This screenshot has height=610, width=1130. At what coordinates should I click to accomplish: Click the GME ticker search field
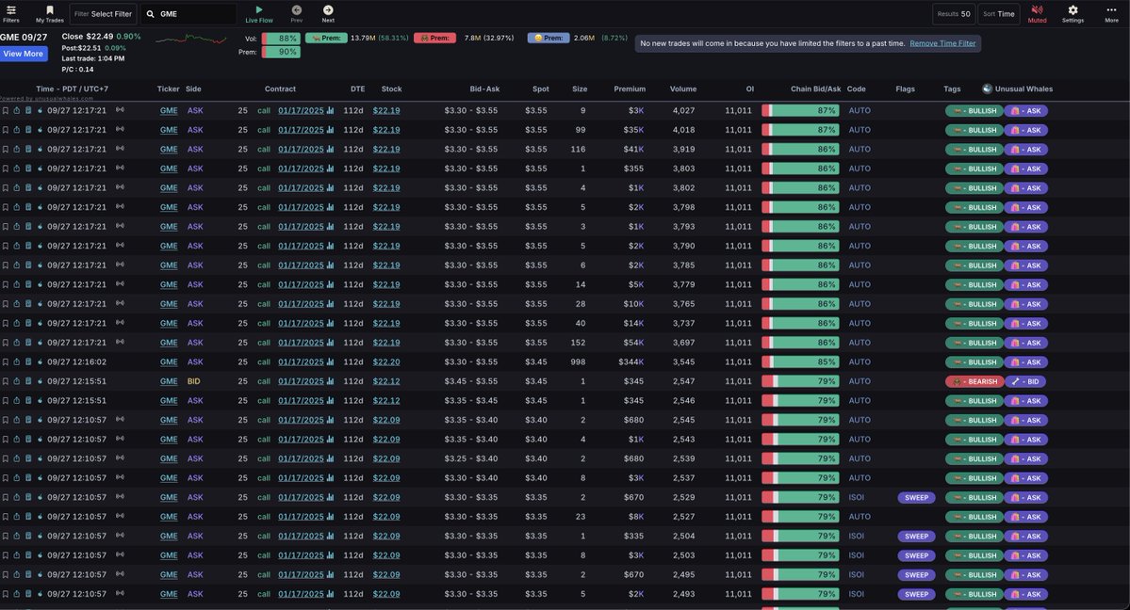188,14
